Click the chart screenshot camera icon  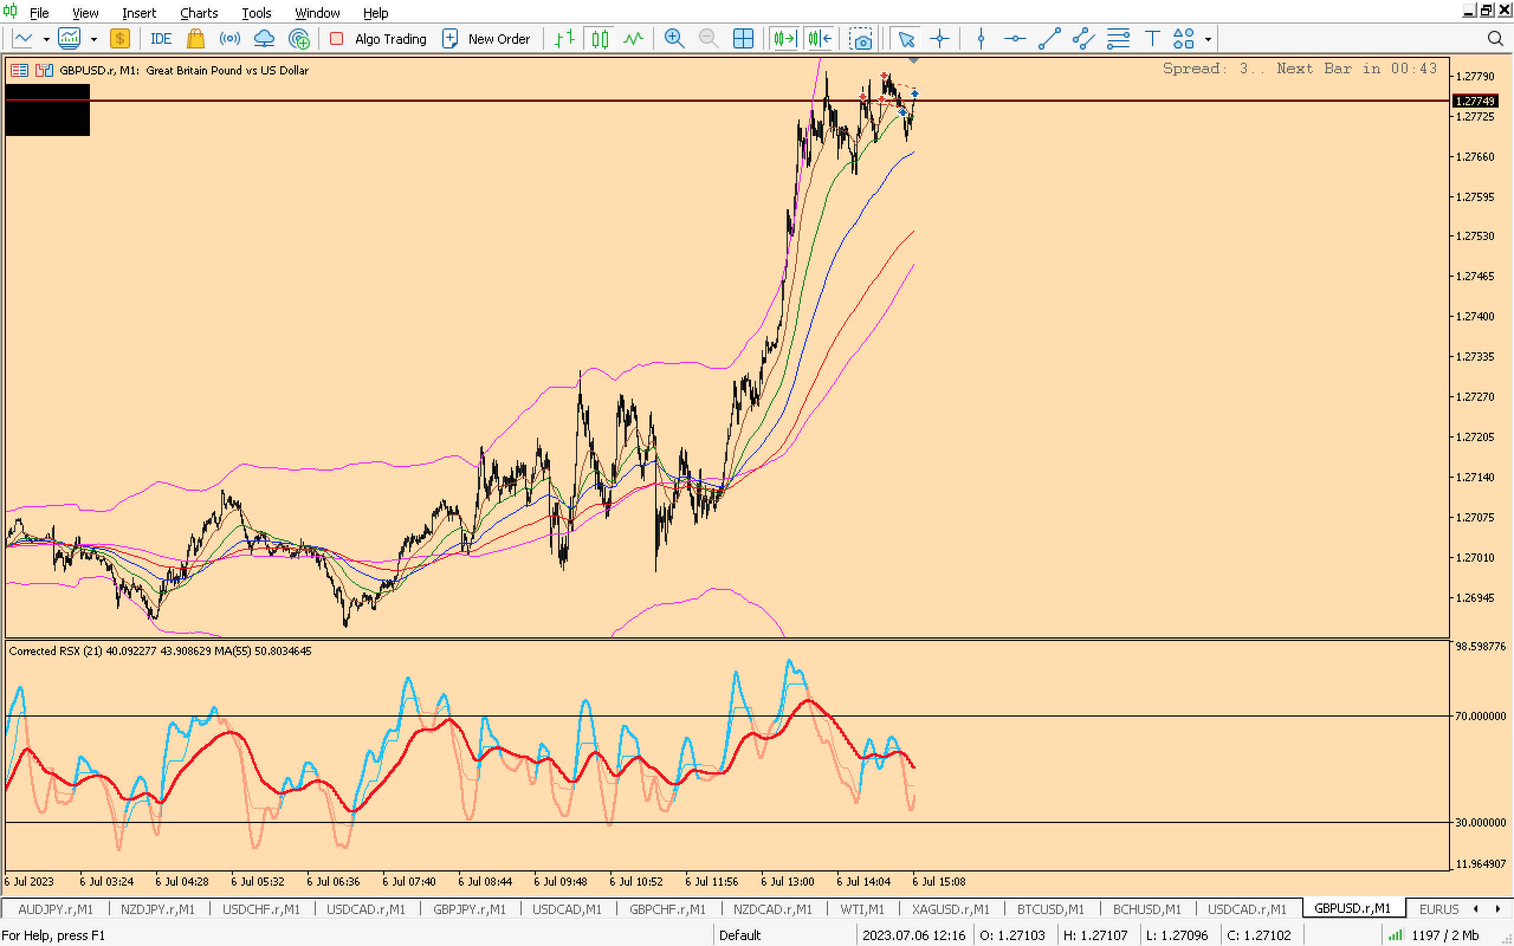(x=861, y=39)
